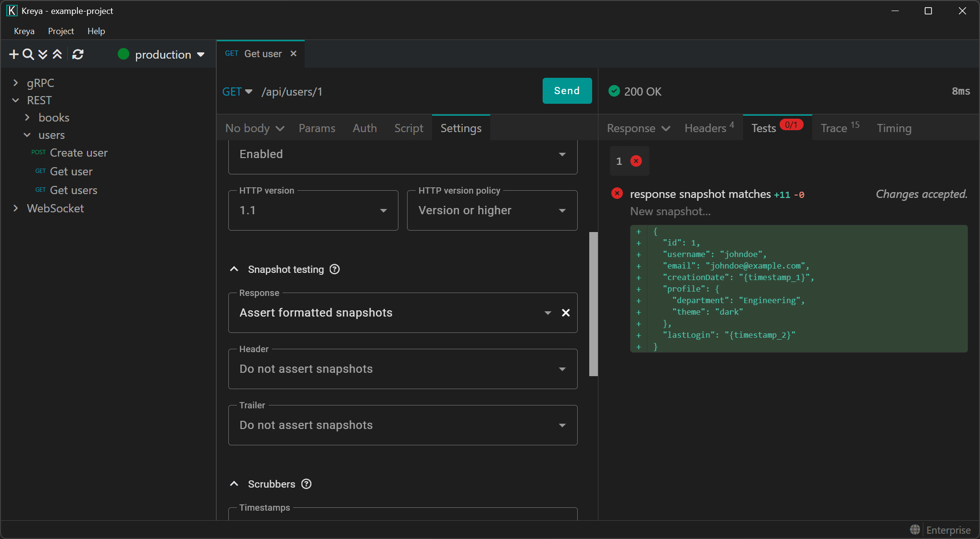The height and width of the screenshot is (539, 980).
Task: Click the Enterprise globe icon in status bar
Action: click(915, 530)
